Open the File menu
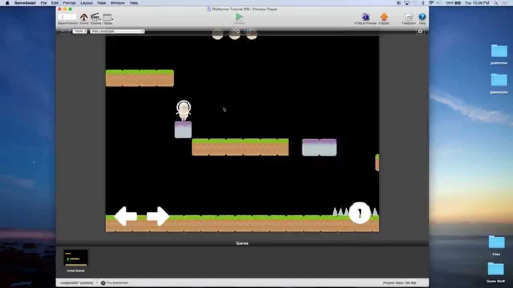The height and width of the screenshot is (288, 513). point(44,3)
